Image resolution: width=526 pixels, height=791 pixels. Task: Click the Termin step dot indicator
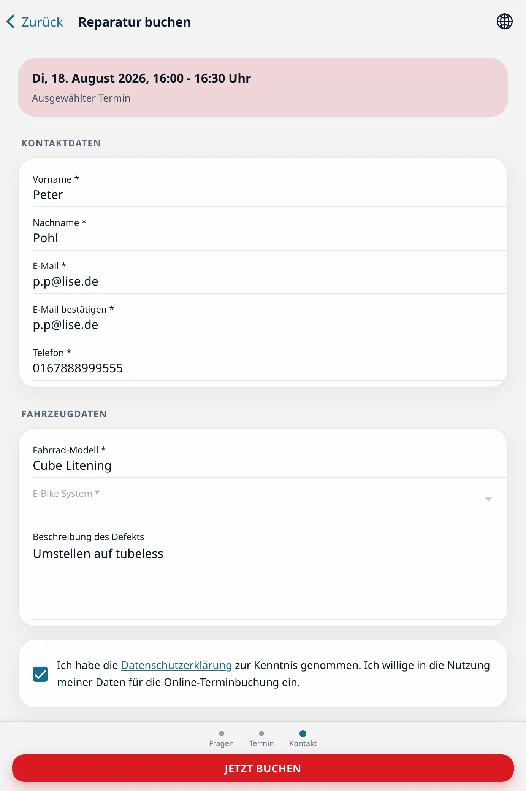(x=261, y=734)
